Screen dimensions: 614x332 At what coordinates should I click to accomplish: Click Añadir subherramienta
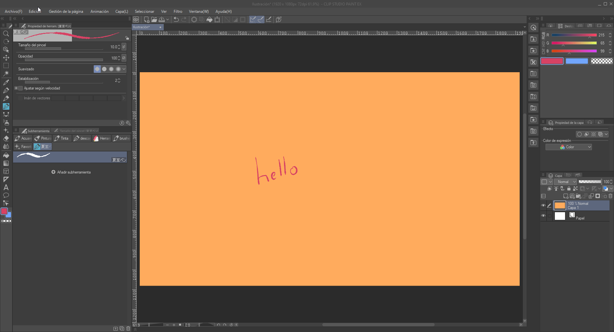point(71,172)
